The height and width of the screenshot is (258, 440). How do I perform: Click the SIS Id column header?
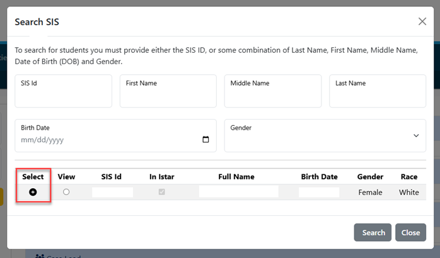click(x=111, y=177)
